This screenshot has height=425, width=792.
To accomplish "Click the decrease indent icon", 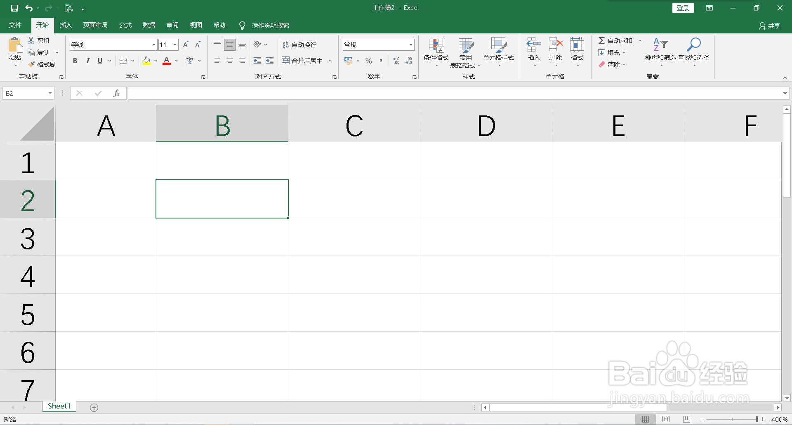I will (x=257, y=61).
